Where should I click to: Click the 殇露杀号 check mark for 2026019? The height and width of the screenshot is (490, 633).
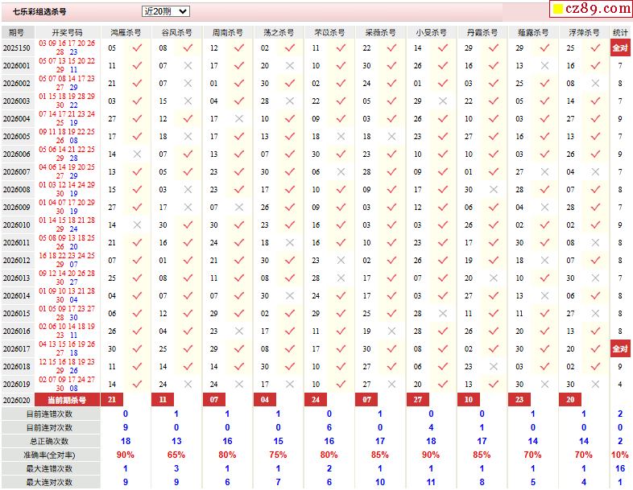tap(544, 384)
